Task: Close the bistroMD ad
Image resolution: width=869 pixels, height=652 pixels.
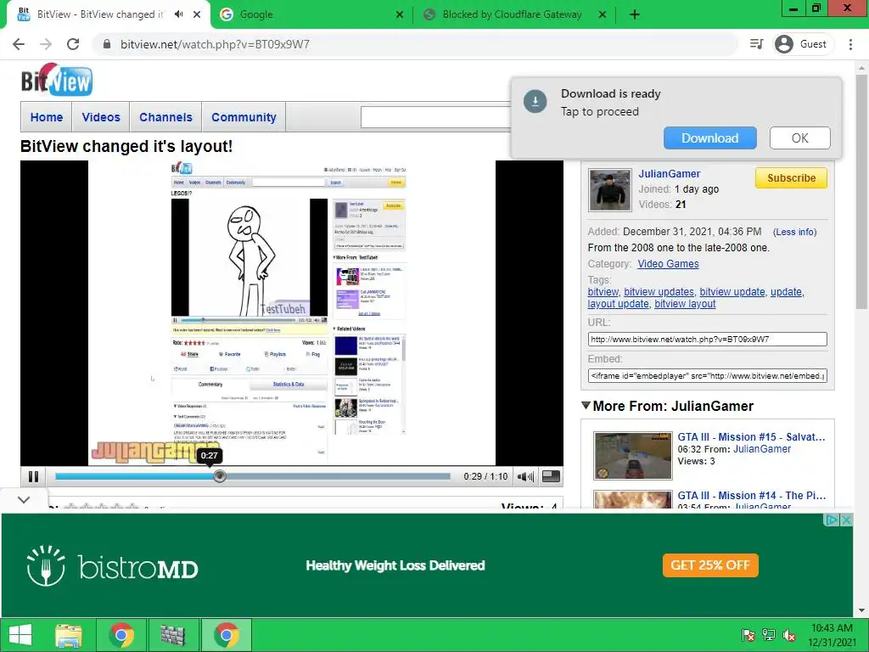Action: coord(847,520)
